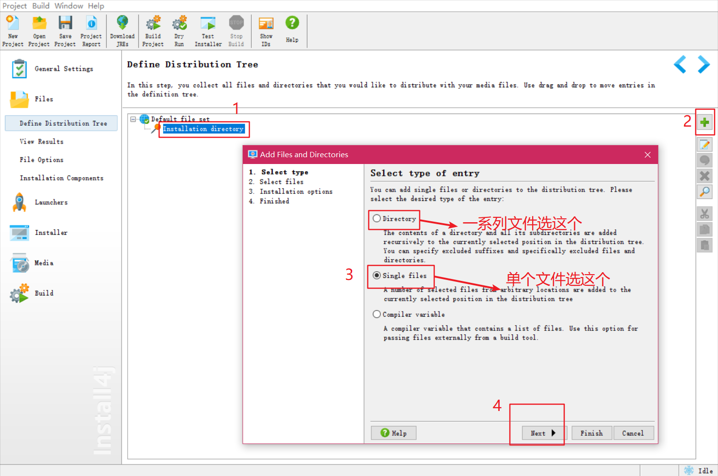The width and height of the screenshot is (718, 476).
Task: Open the Build menu
Action: [41, 6]
